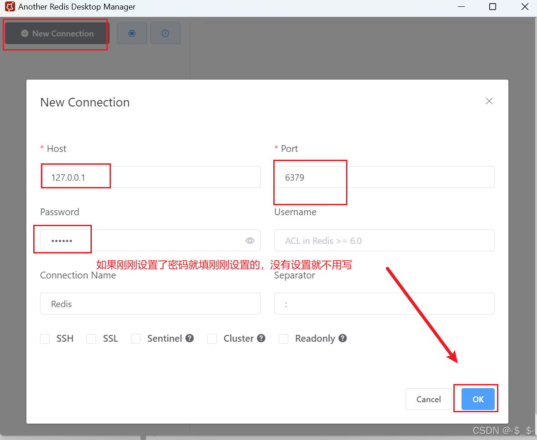This screenshot has height=440, width=537.
Task: Enable the SSH checkbox
Action: (45, 339)
